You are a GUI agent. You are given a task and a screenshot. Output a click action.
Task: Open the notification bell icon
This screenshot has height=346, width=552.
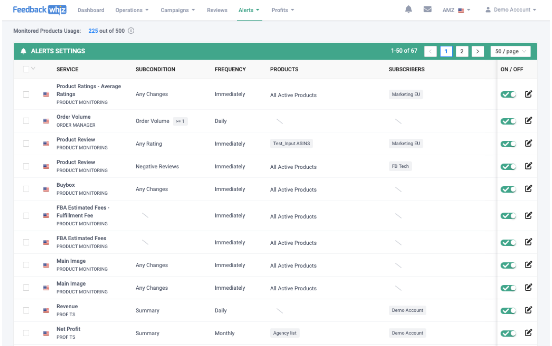pyautogui.click(x=409, y=9)
